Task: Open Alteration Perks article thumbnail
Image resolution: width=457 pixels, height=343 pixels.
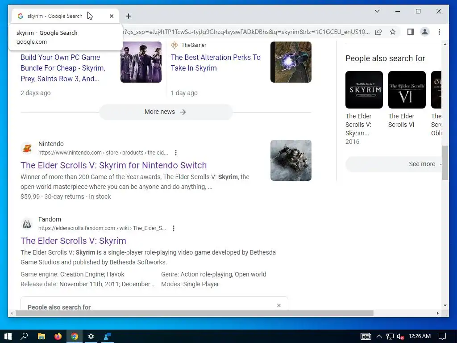Action: point(291,62)
